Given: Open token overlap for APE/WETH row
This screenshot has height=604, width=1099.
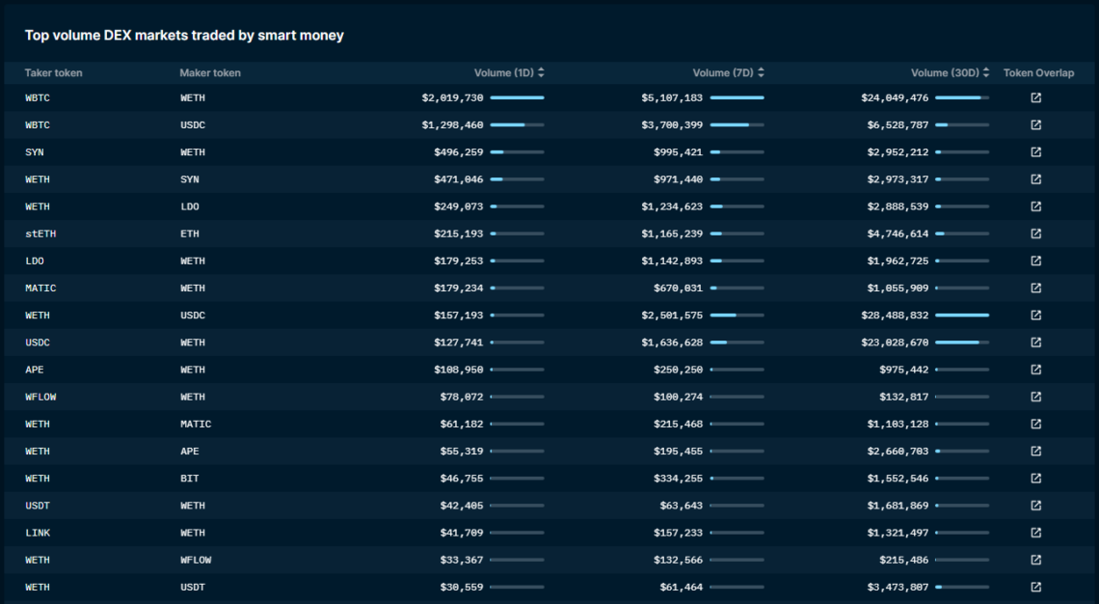Looking at the screenshot, I should click(x=1035, y=370).
